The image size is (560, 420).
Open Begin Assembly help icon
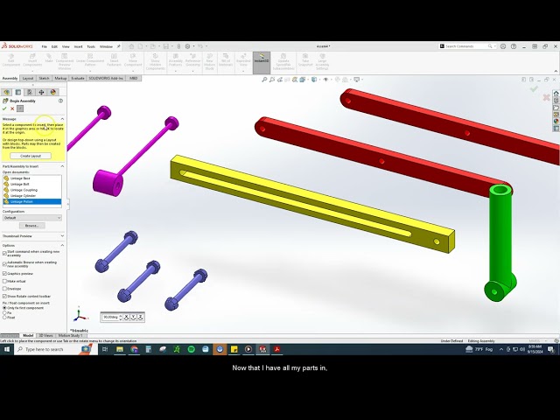click(60, 101)
